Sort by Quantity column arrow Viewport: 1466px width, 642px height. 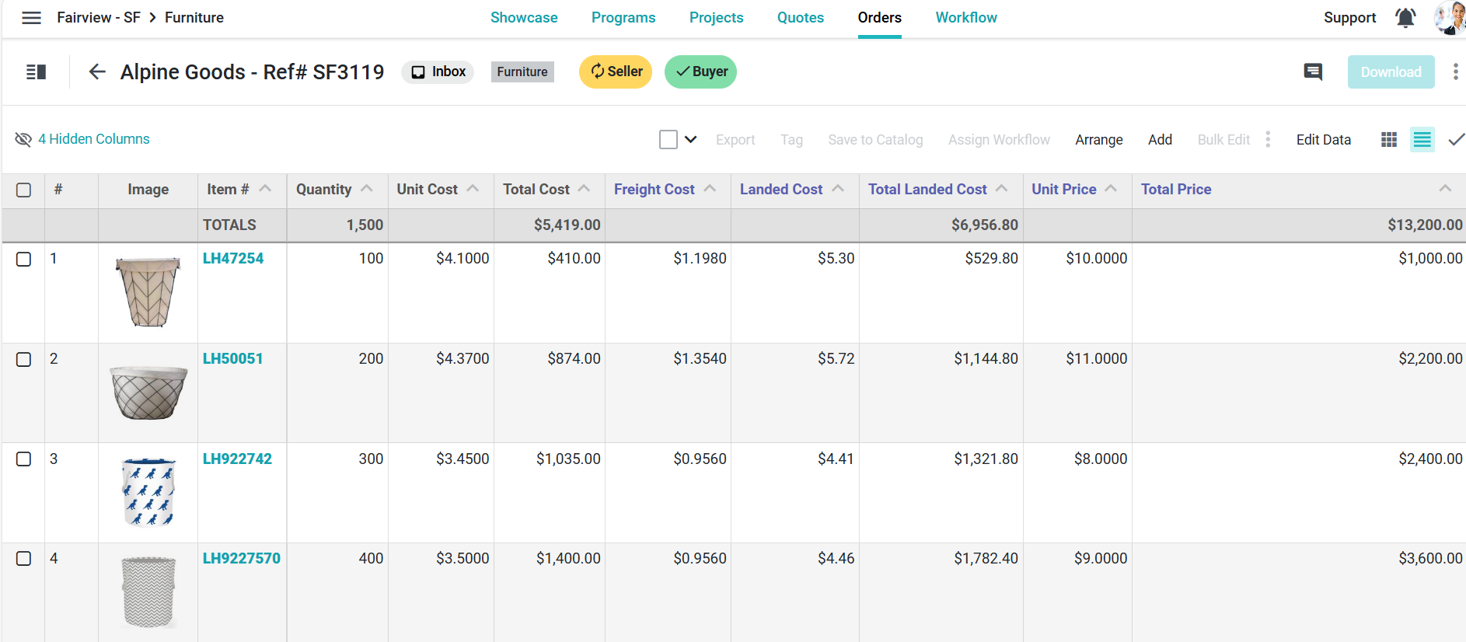[x=367, y=189]
